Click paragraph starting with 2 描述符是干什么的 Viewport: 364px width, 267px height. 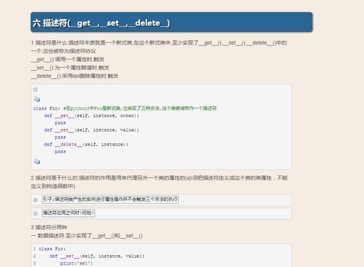pos(159,182)
